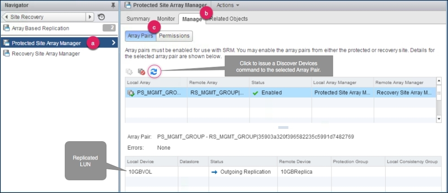The width and height of the screenshot is (448, 193).
Task: Click the Enabled status cell
Action: click(x=280, y=92)
